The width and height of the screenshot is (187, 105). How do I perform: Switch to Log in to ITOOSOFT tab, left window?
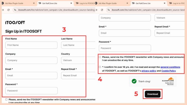86,3
